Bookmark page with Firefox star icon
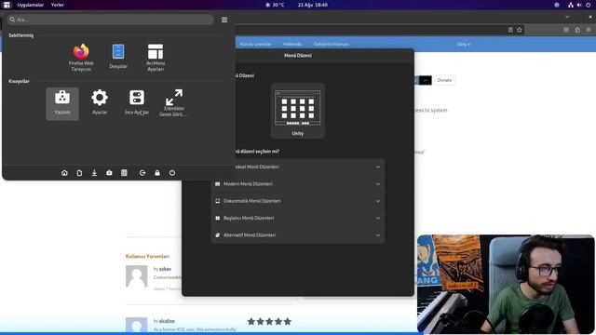596x335 pixels. pos(520,30)
